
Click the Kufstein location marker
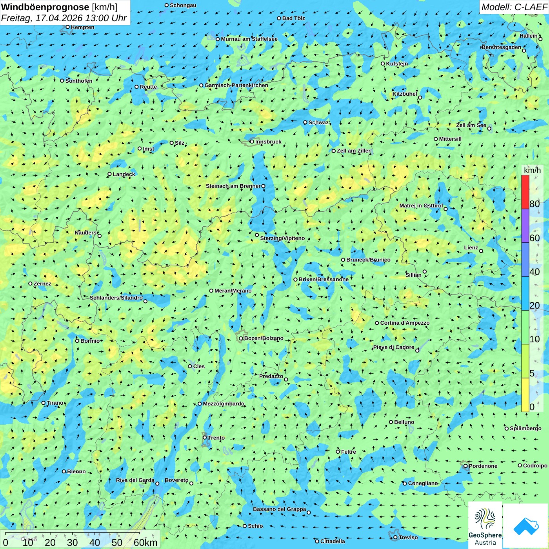(383, 64)
